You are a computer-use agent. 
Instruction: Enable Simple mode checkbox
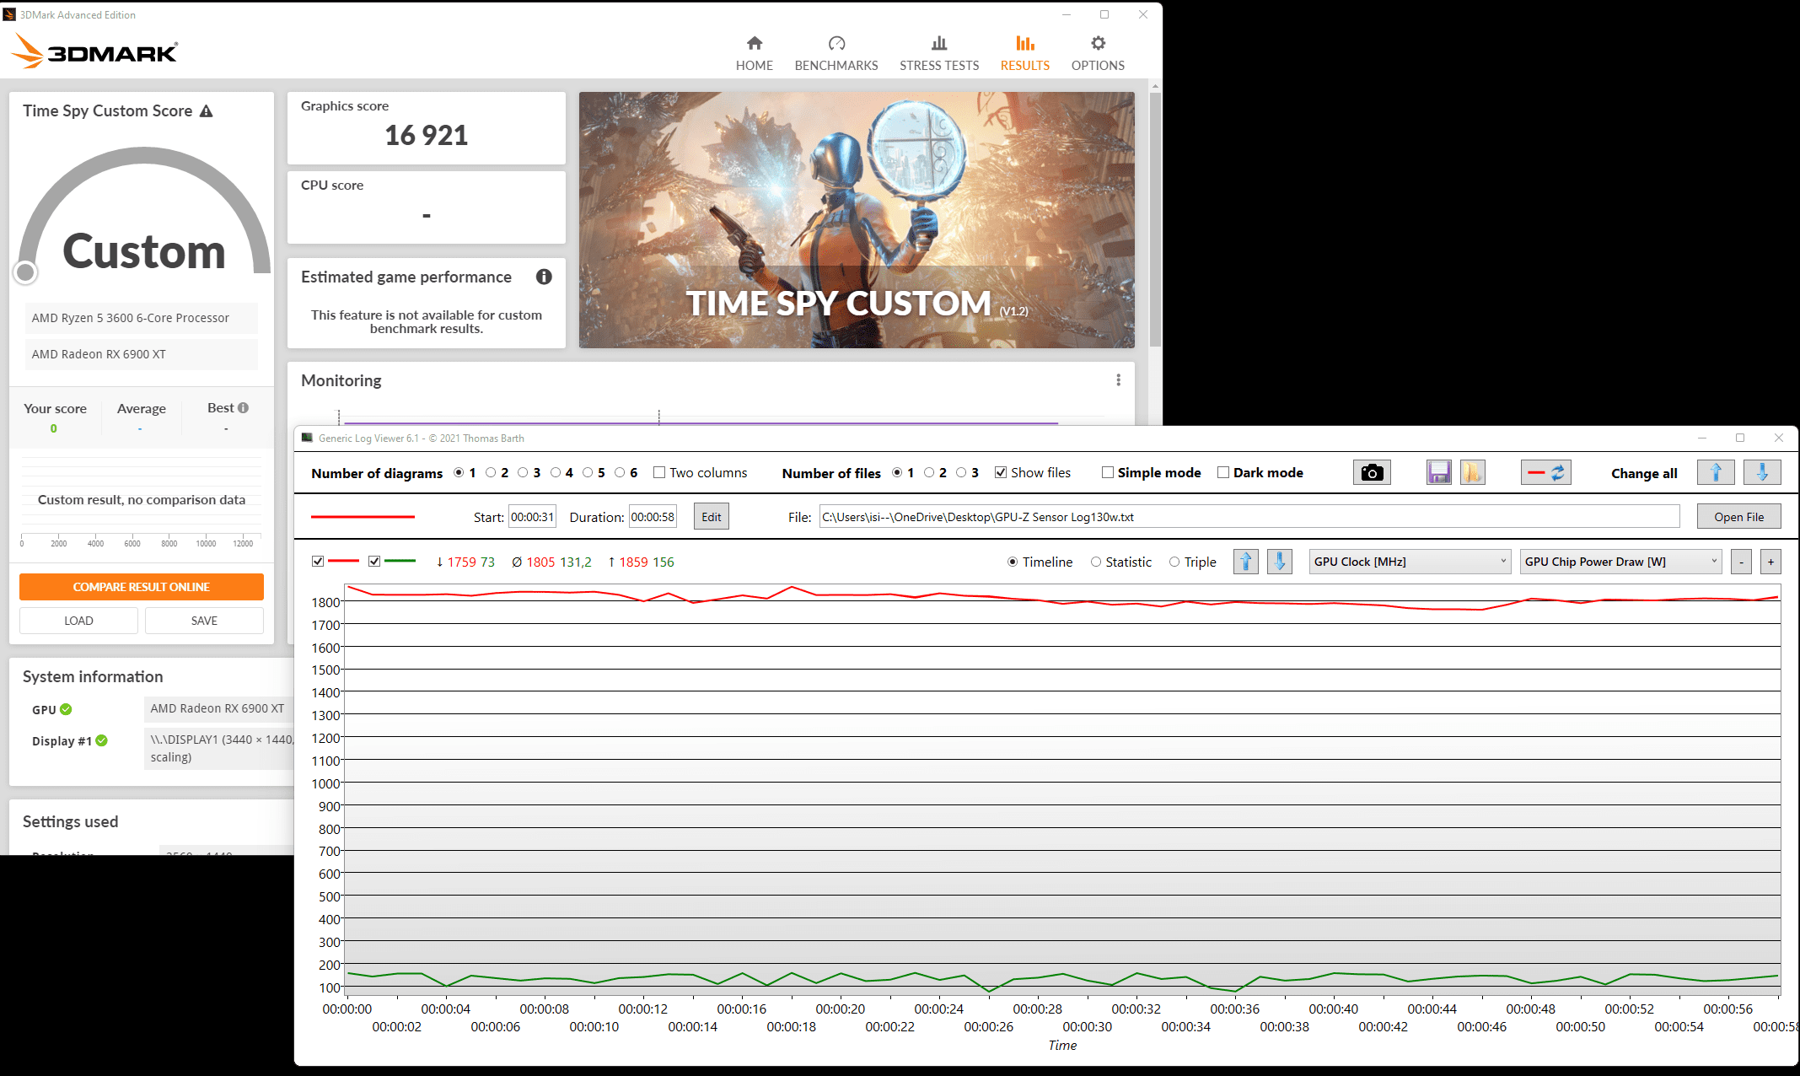coord(1108,473)
